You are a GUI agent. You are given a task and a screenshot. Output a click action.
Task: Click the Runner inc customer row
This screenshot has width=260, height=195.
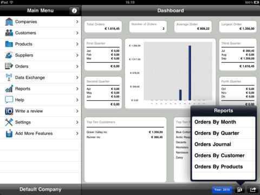tap(125, 137)
